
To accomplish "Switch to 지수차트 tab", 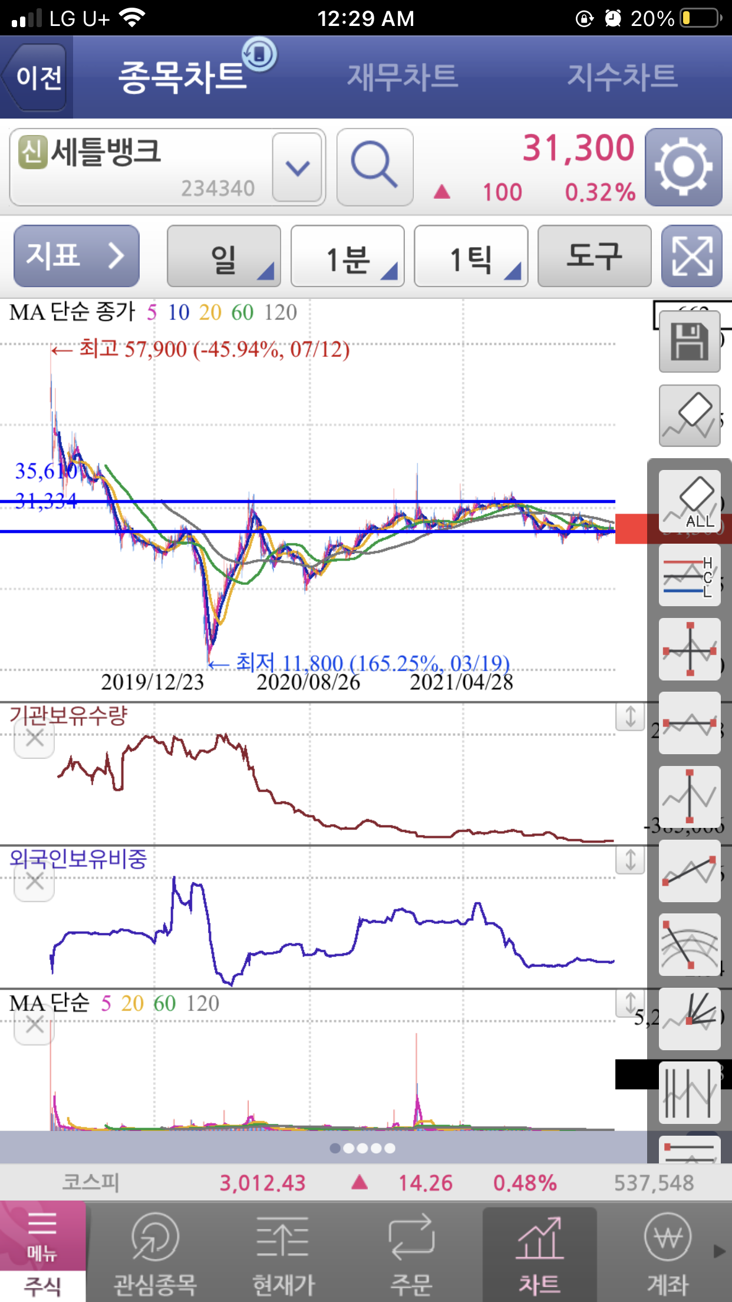I will pos(622,77).
